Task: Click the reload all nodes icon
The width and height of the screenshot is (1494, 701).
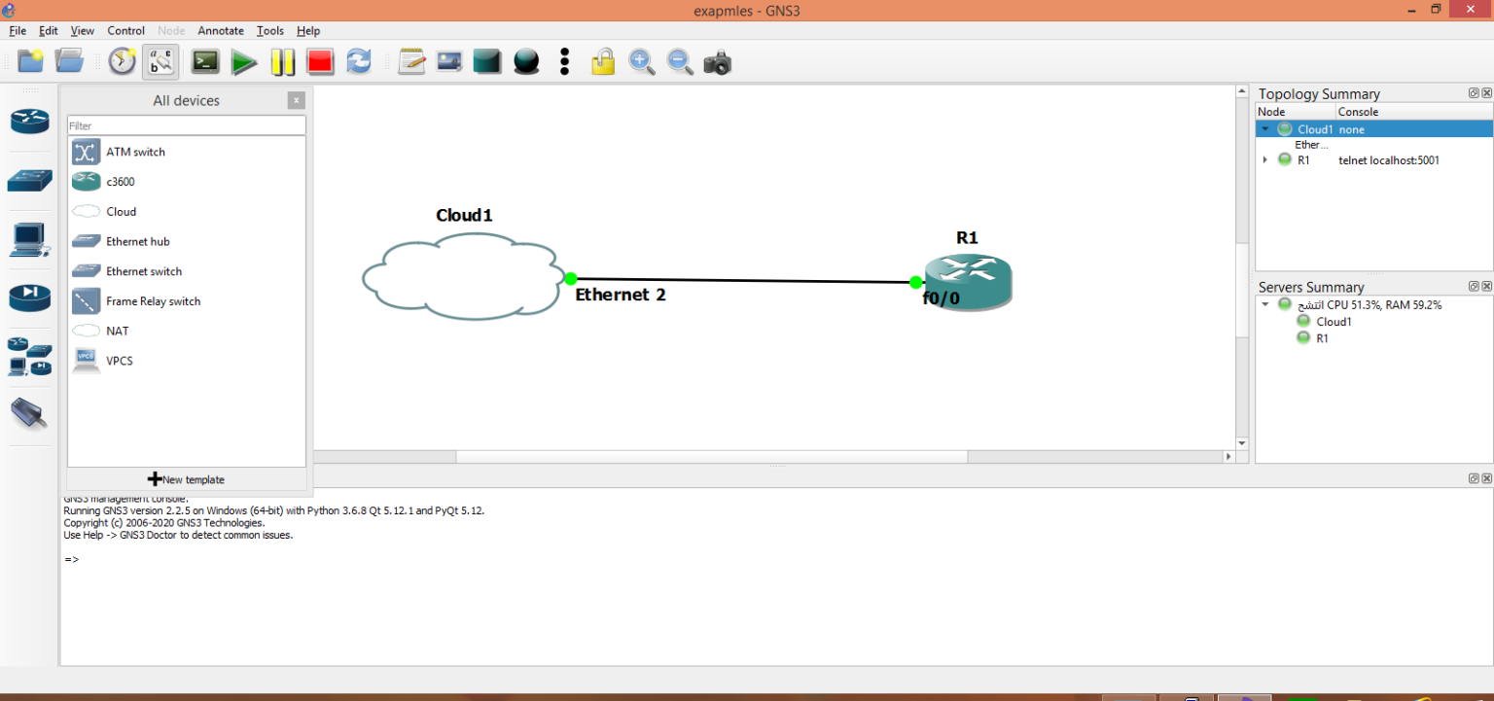Action: click(359, 63)
